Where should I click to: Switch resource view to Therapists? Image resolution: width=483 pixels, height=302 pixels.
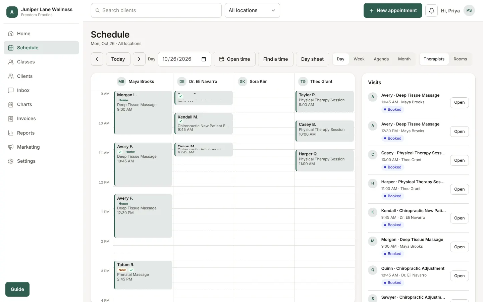[434, 59]
